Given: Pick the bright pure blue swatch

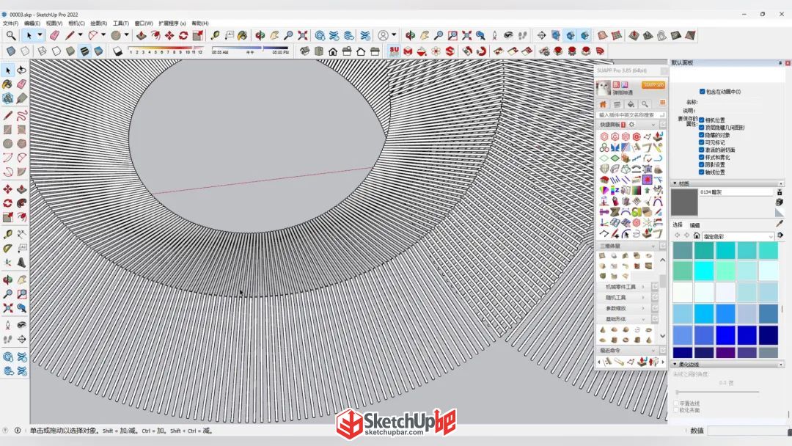Looking at the screenshot, I should pos(725,335).
